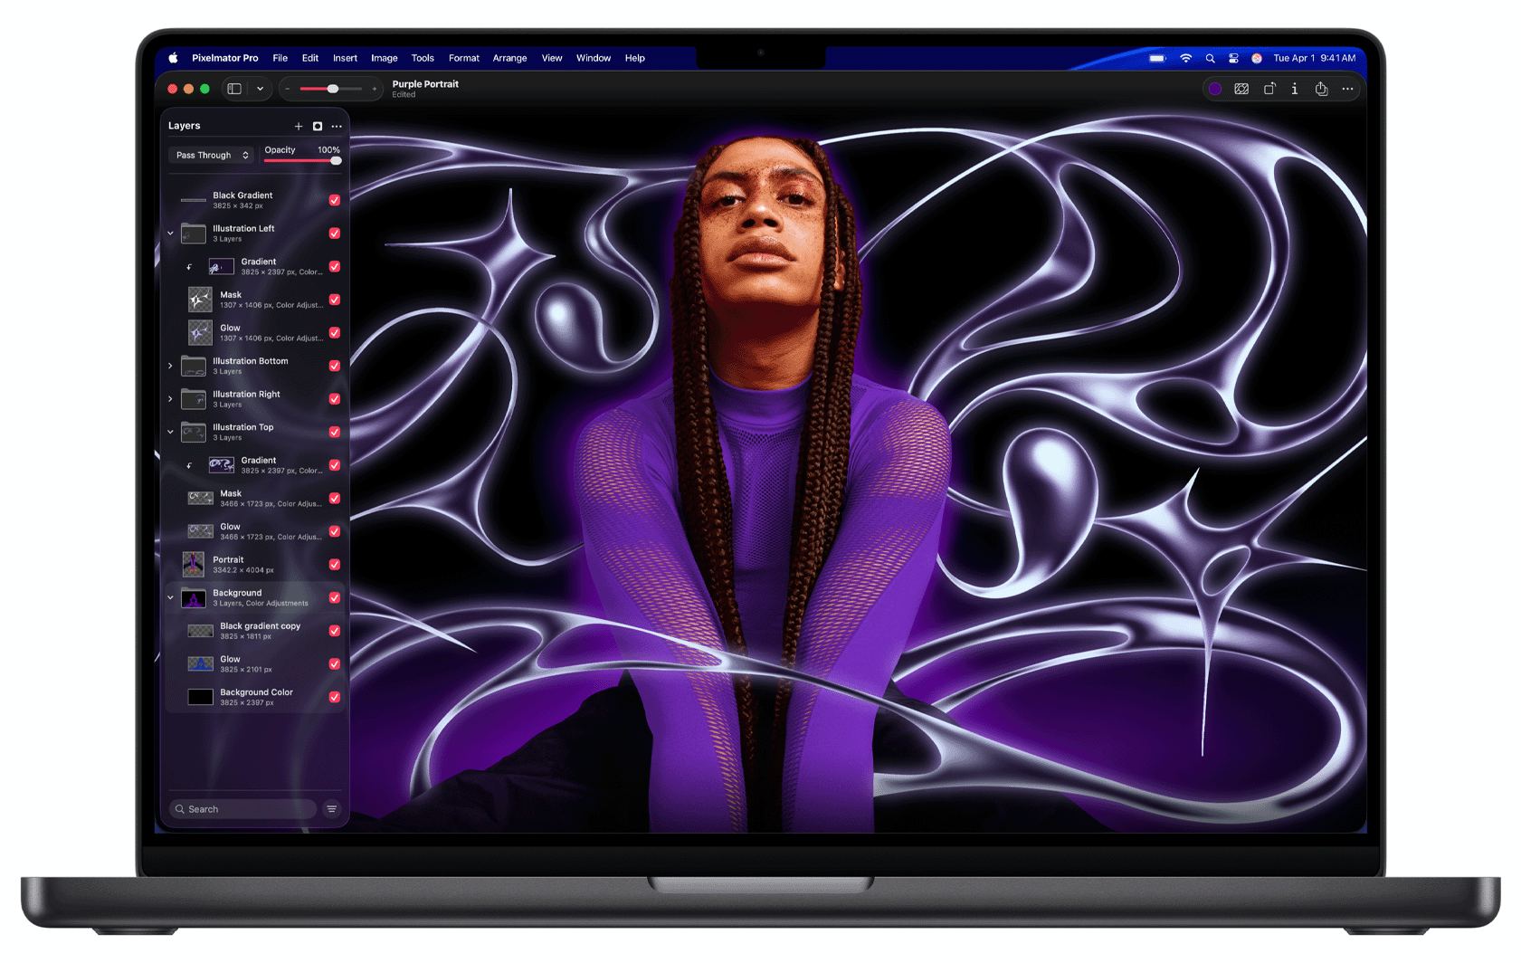Open the toolbar more options ellipsis
1521x963 pixels.
[1347, 89]
